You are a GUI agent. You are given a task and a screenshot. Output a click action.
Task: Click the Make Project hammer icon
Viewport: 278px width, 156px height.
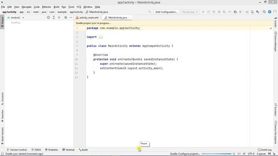(150, 12)
